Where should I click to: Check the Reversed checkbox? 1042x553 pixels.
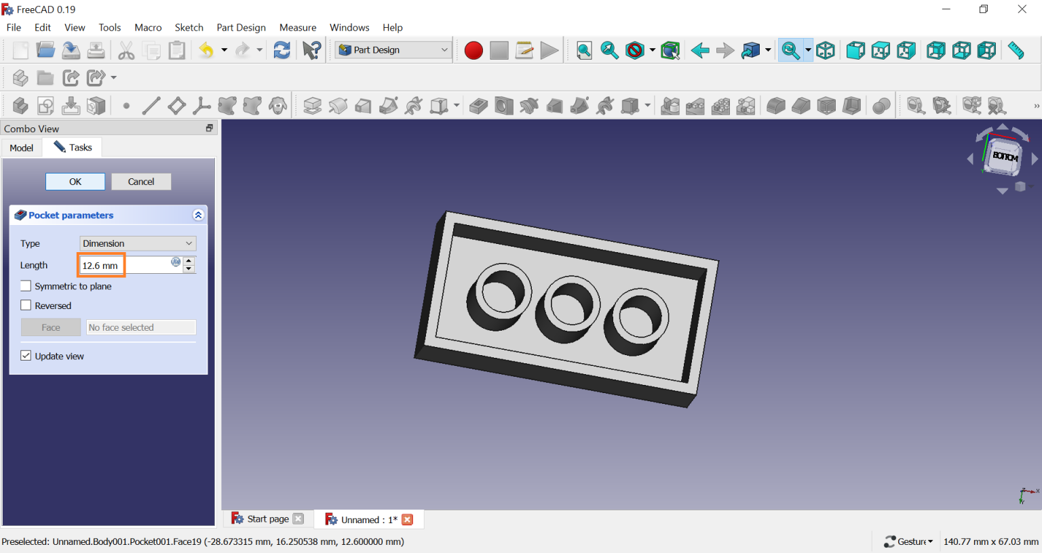(26, 306)
